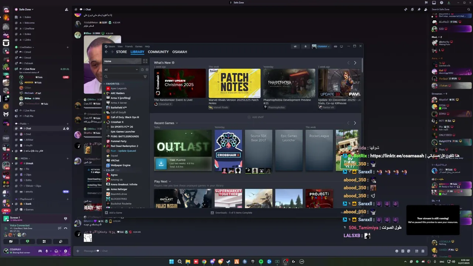
Task: Open Steam VR headset icon
Action: coord(336,47)
